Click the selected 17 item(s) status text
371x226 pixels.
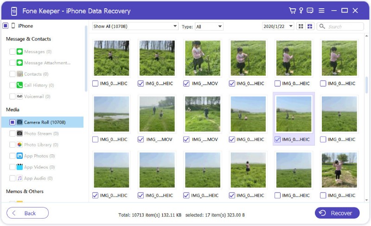[x=215, y=215]
